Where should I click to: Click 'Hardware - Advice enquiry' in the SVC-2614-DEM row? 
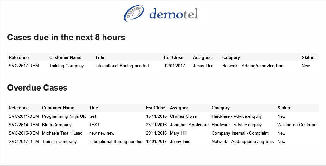237,125
